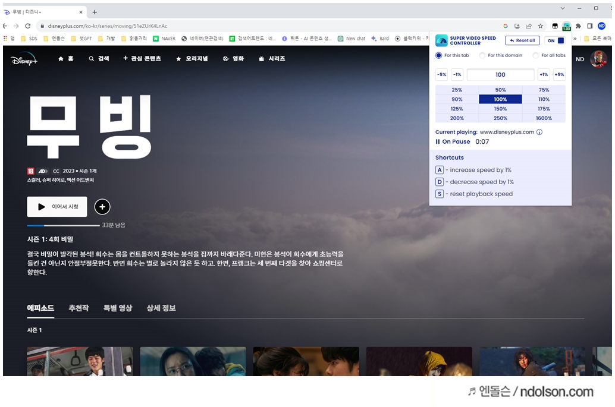615x407 pixels.
Task: Open the Chrome side panel icon
Action: click(590, 26)
